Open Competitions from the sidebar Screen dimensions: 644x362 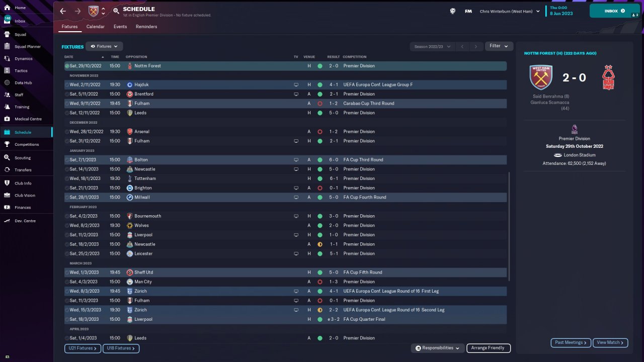click(x=26, y=144)
